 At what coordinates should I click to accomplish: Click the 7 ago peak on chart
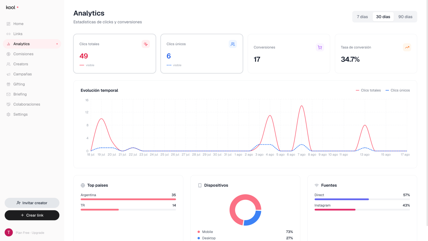(302, 106)
